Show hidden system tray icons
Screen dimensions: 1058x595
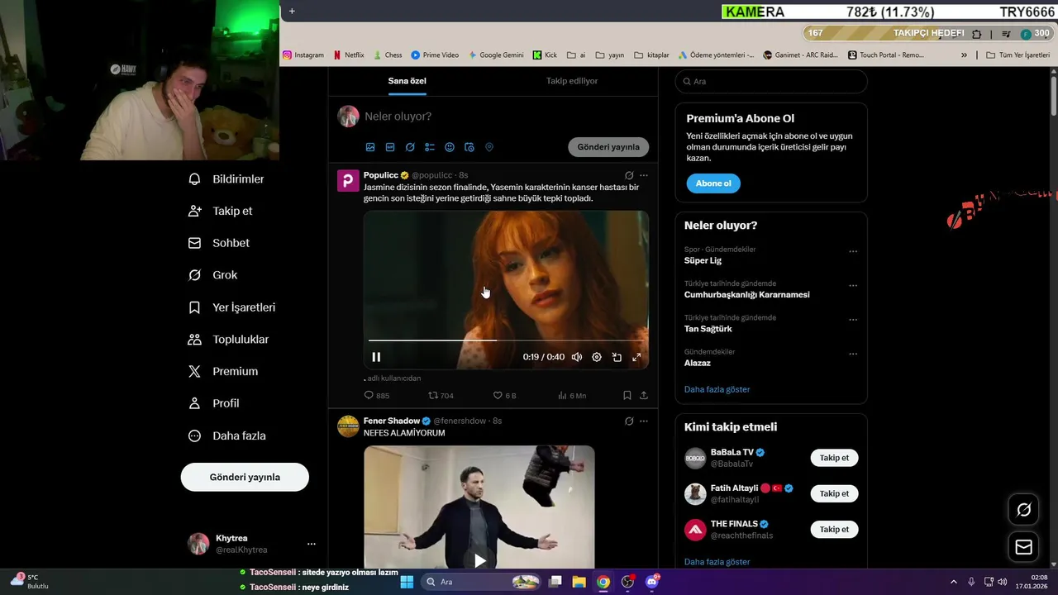tap(953, 582)
